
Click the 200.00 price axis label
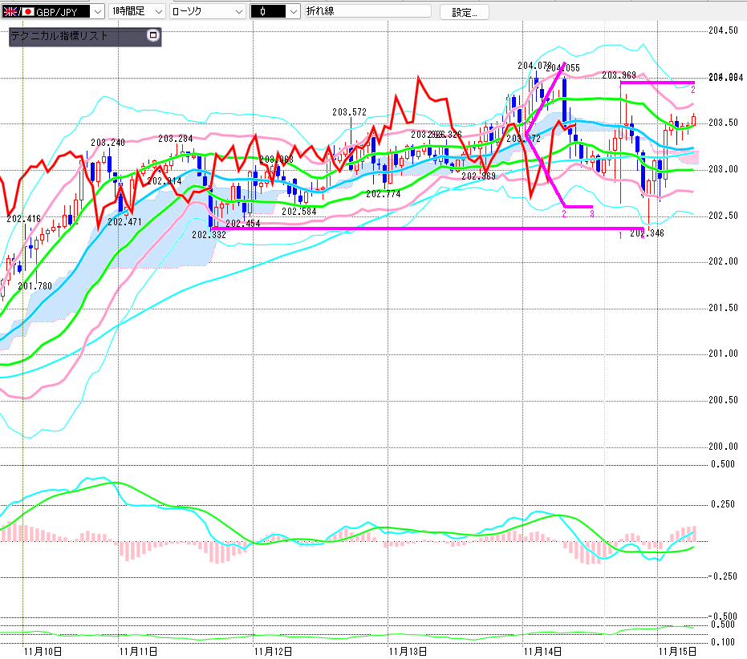pyautogui.click(x=724, y=446)
